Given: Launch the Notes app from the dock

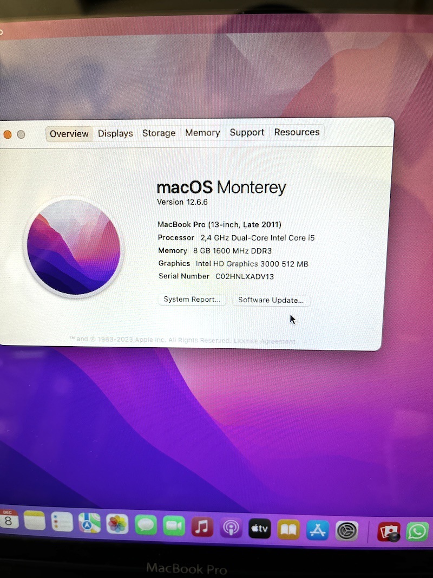Looking at the screenshot, I should [x=34, y=521].
